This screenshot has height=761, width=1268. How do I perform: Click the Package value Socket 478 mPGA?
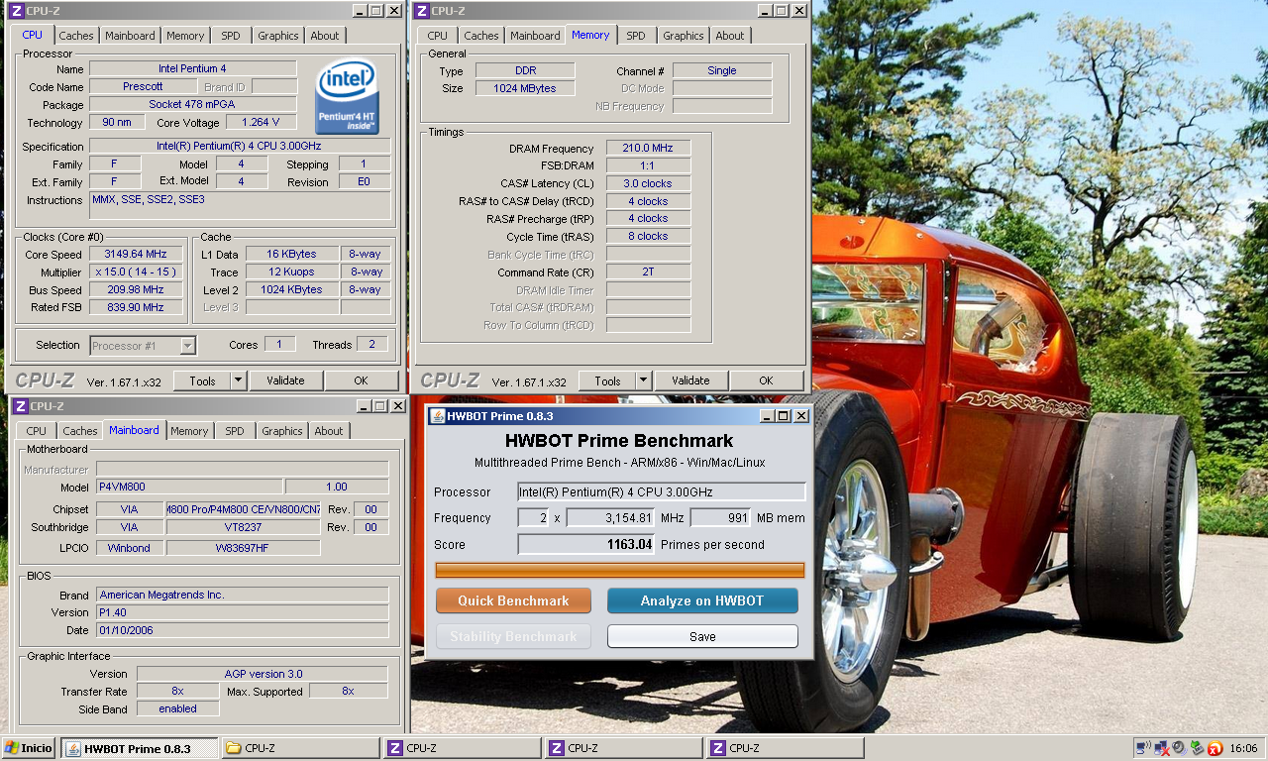(192, 104)
